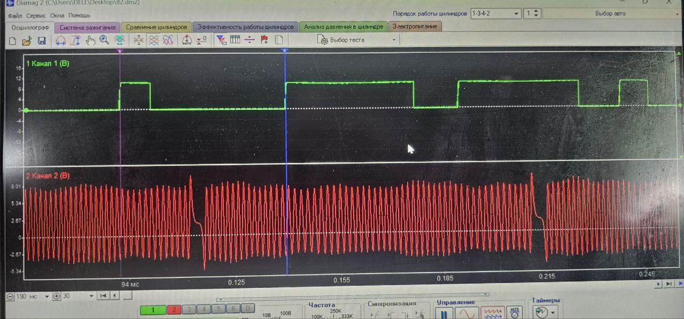Click the divider line icon with dots
The width and height of the screenshot is (684, 319).
[x=250, y=40]
